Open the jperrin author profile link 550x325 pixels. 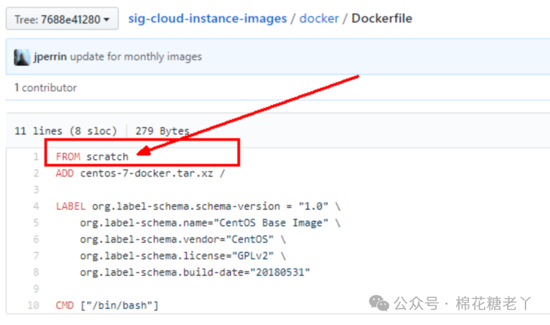click(50, 56)
